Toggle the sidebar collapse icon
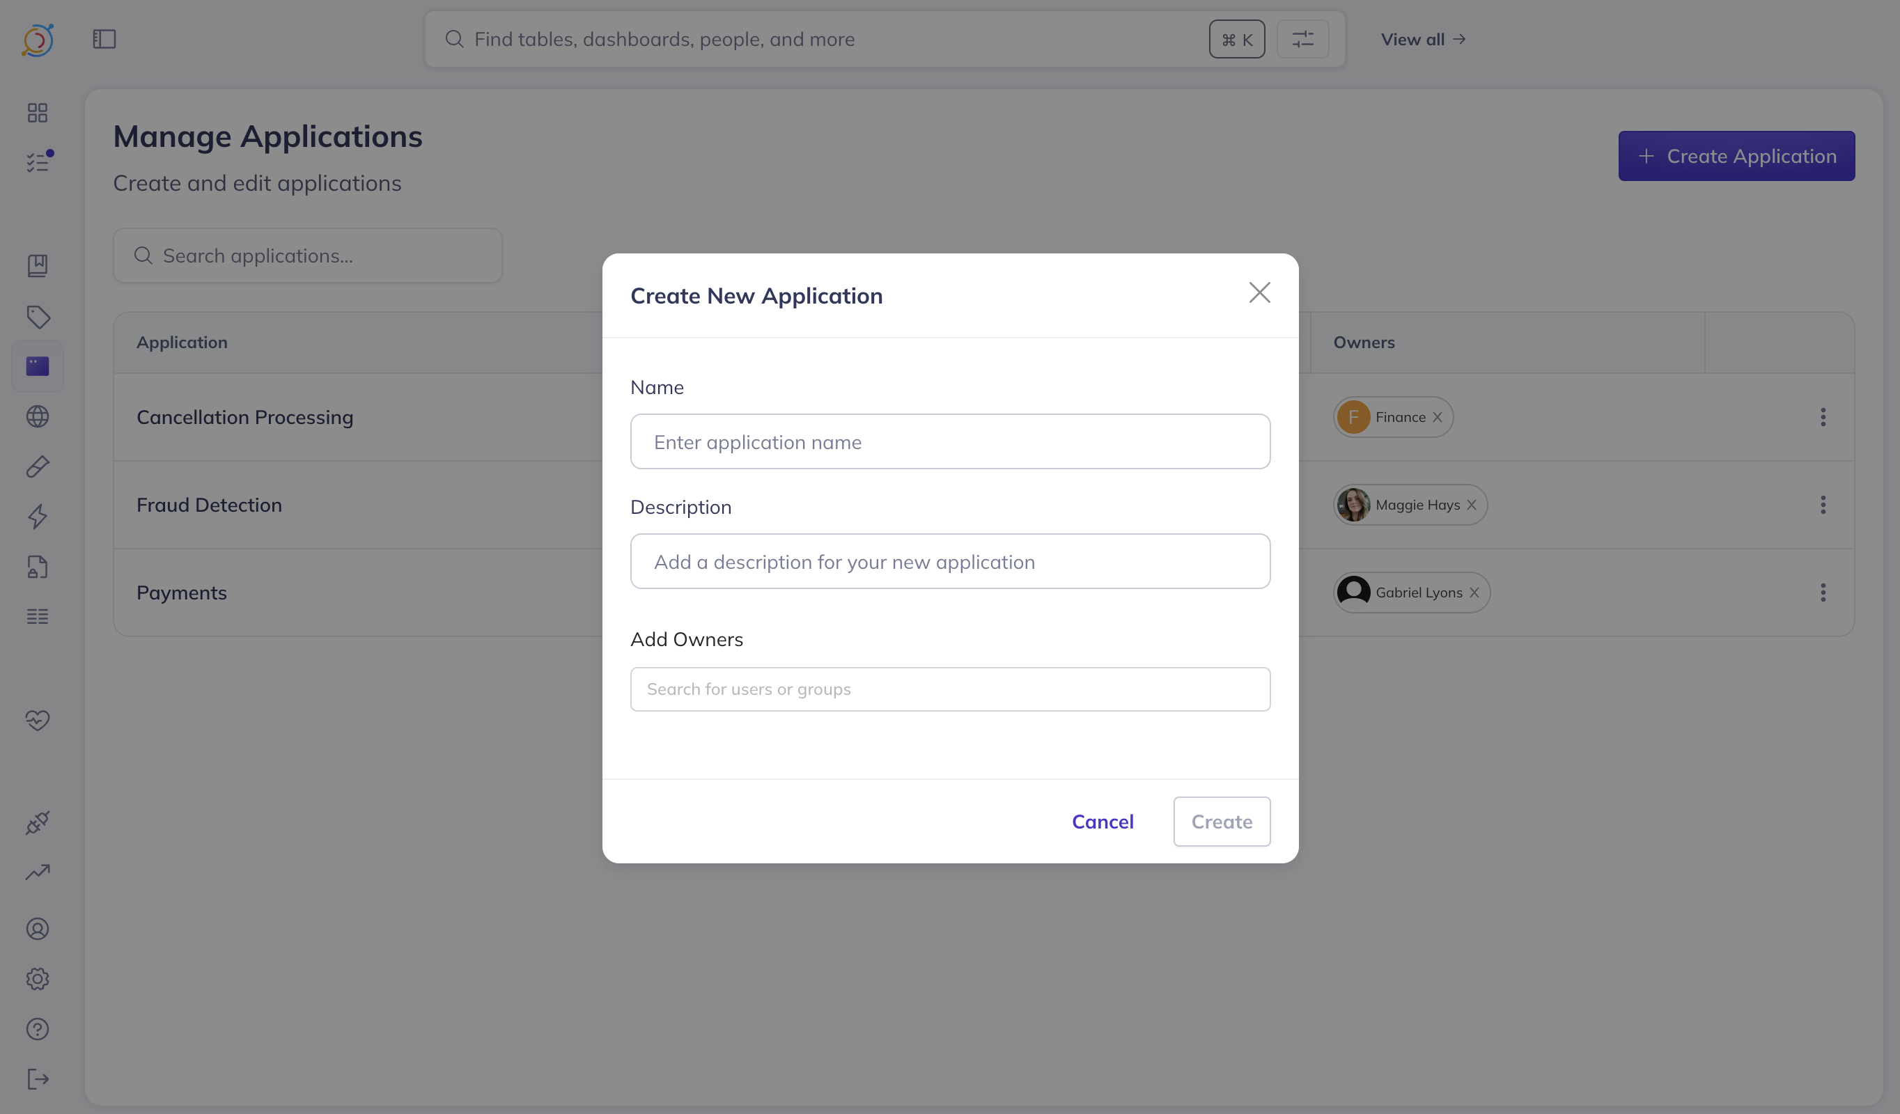 pyautogui.click(x=104, y=39)
